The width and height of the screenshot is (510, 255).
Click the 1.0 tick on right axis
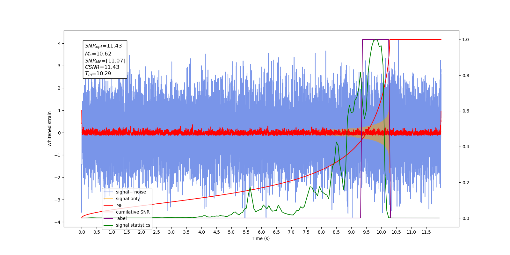tap(466, 40)
